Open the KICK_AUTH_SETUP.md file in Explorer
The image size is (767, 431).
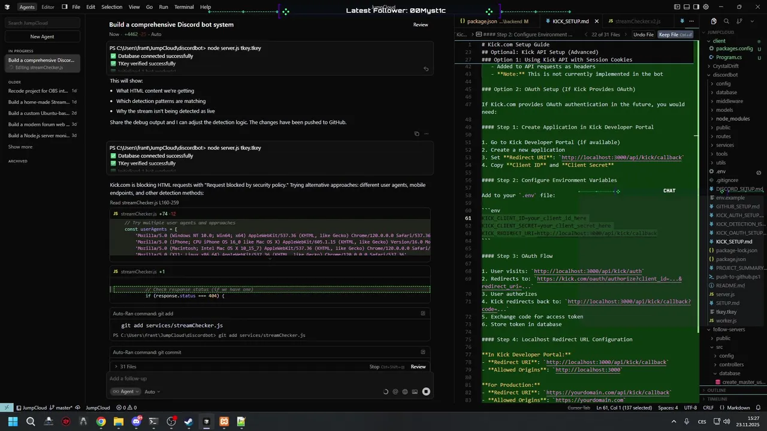[x=739, y=215]
